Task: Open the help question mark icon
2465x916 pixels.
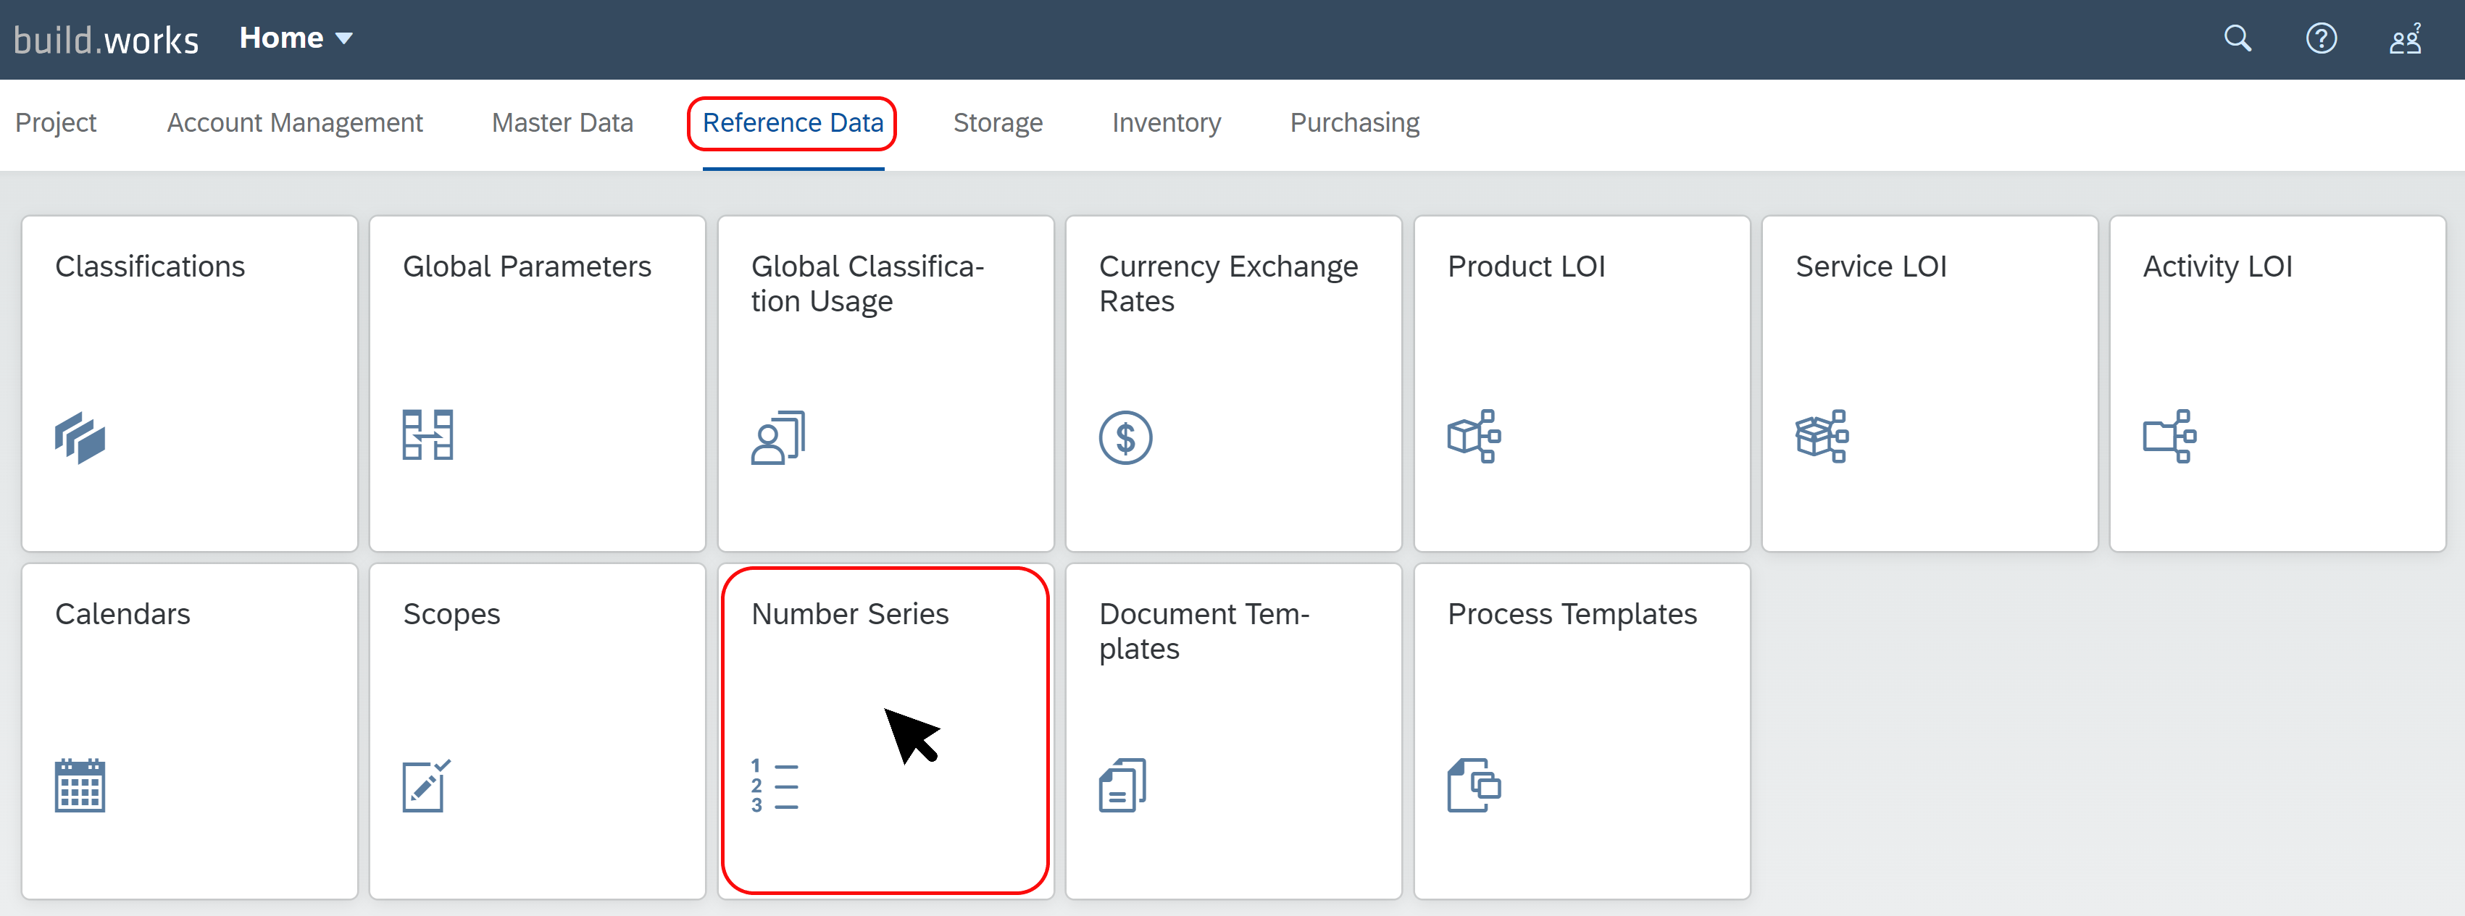Action: coord(2321,38)
